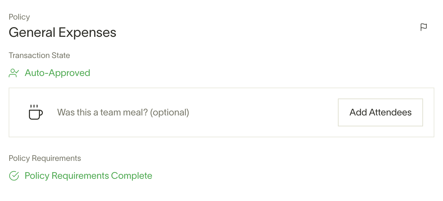The width and height of the screenshot is (443, 201).
Task: Click the Transaction State label
Action: point(39,55)
